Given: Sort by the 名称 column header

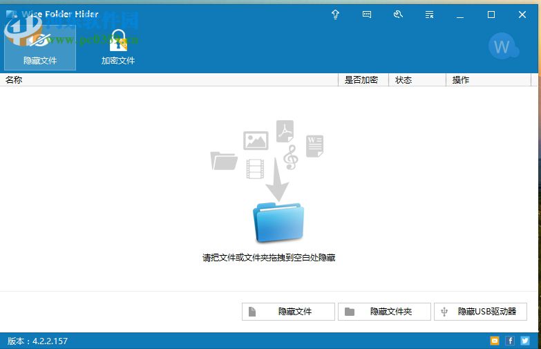Looking at the screenshot, I should tap(169, 79).
